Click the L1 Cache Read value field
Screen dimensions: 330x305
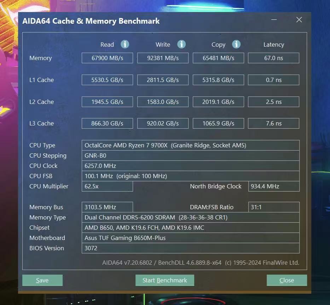pos(107,80)
